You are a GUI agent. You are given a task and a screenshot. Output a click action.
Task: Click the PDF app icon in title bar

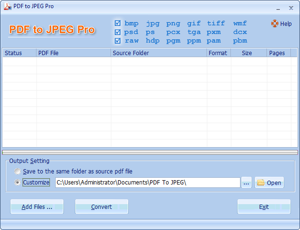tap(7, 7)
